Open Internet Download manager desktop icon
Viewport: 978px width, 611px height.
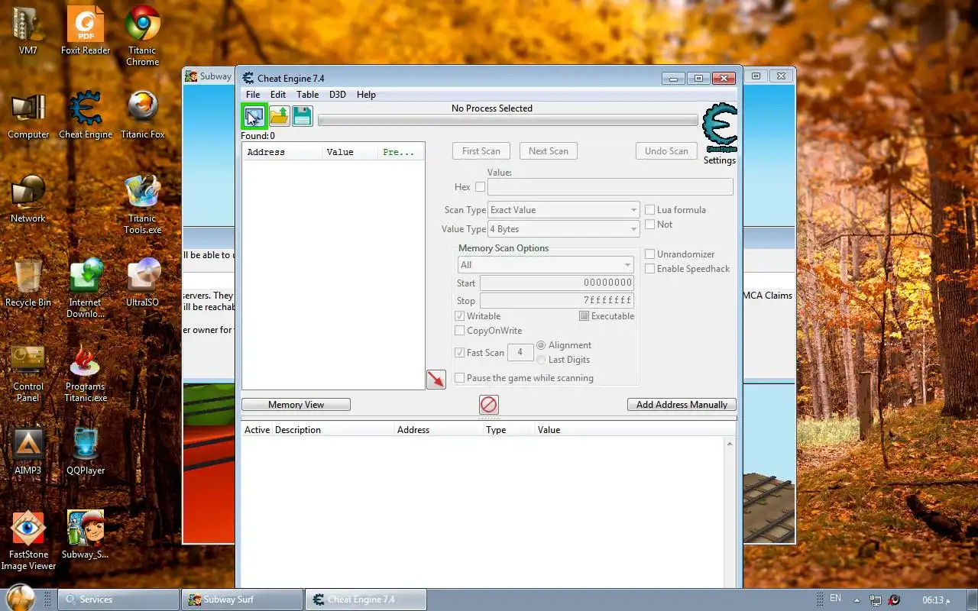86,289
